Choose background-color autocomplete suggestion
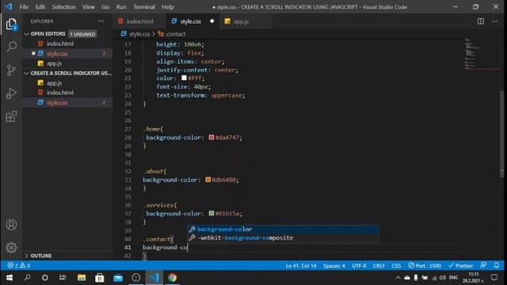507x285 pixels. click(283, 229)
